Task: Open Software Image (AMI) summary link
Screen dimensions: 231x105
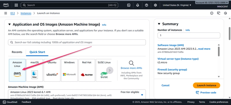Action: coord(171,45)
